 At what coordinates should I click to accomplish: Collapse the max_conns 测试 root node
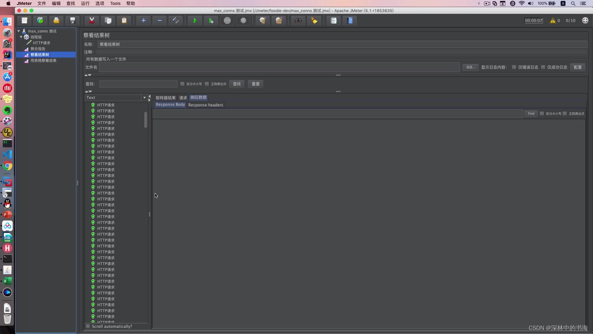pyautogui.click(x=19, y=31)
